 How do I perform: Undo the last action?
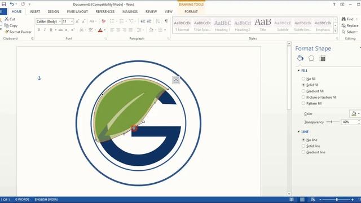coord(12,4)
